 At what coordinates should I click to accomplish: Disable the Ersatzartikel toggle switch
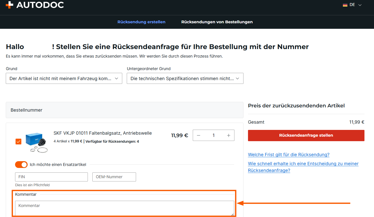pyautogui.click(x=21, y=165)
